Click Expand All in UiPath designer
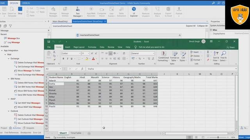 [x=191, y=26]
